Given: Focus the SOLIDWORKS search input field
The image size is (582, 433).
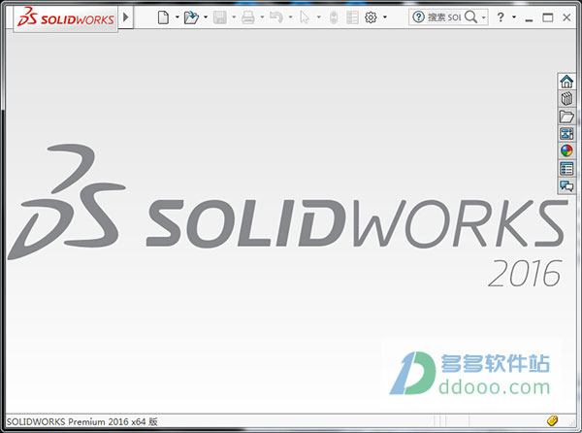Looking at the screenshot, I should 444,17.
